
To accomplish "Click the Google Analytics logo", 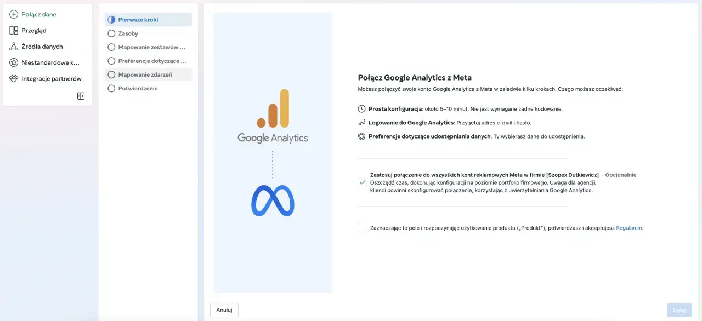I will point(273,116).
